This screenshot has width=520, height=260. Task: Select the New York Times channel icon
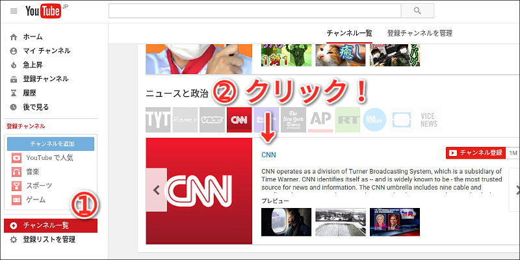[x=293, y=120]
